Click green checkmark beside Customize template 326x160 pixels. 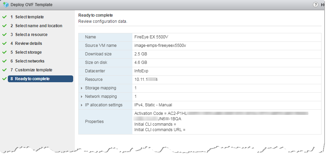point(4,70)
